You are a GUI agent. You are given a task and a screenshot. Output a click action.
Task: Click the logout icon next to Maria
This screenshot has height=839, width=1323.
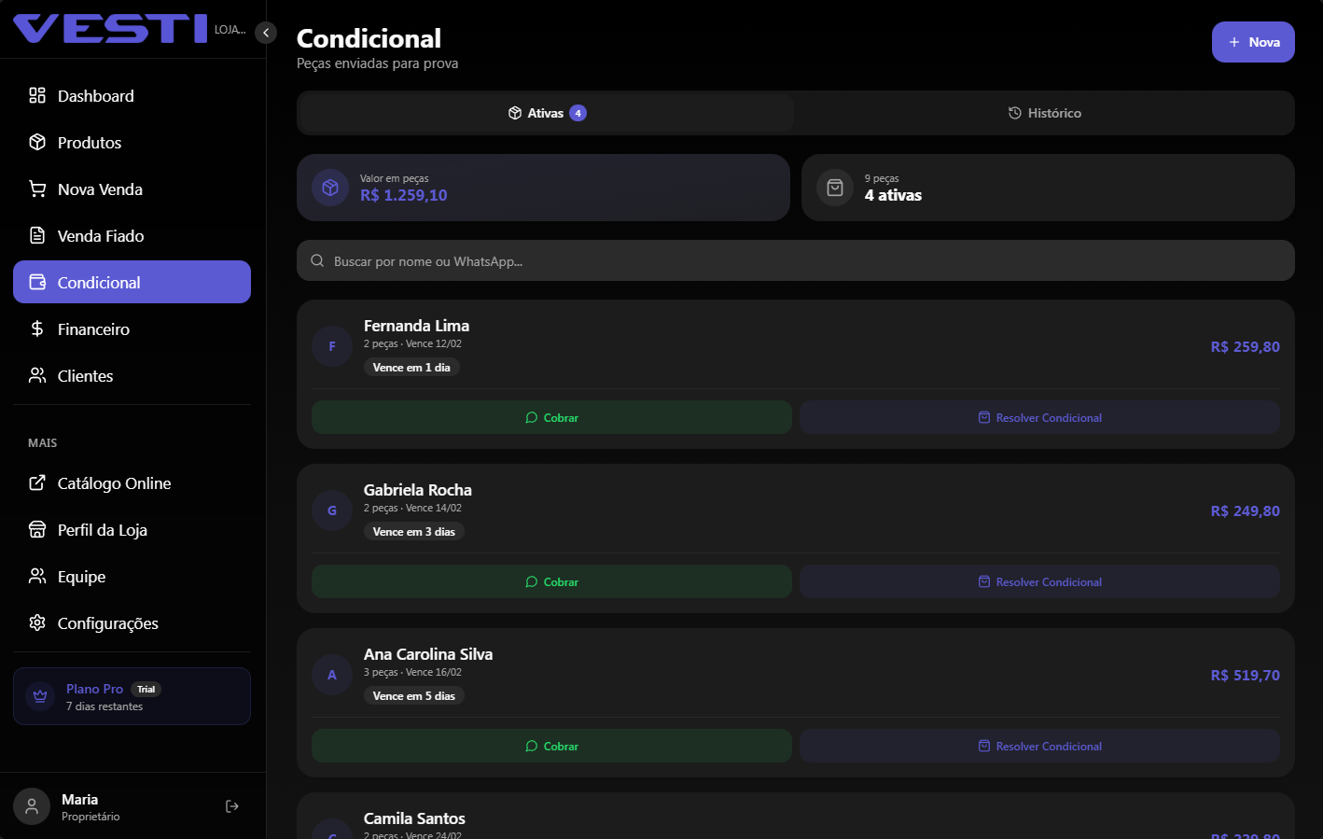231,805
